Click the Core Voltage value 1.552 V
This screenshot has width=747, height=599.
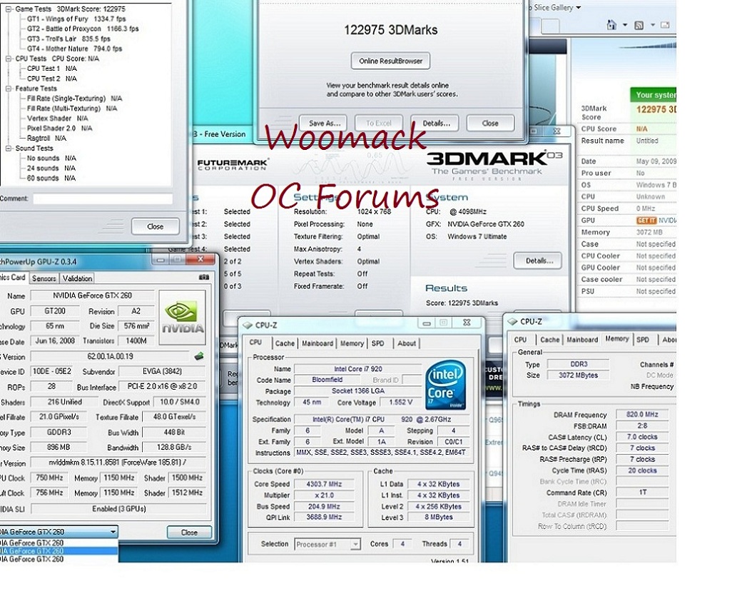[401, 403]
